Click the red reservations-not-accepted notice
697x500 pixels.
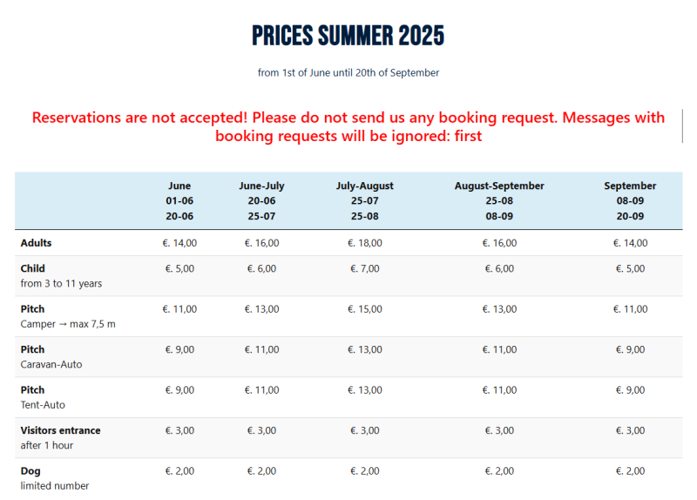348,126
